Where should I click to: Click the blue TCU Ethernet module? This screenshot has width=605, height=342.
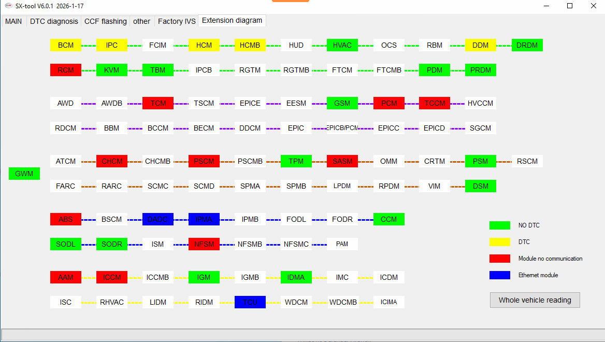point(250,302)
